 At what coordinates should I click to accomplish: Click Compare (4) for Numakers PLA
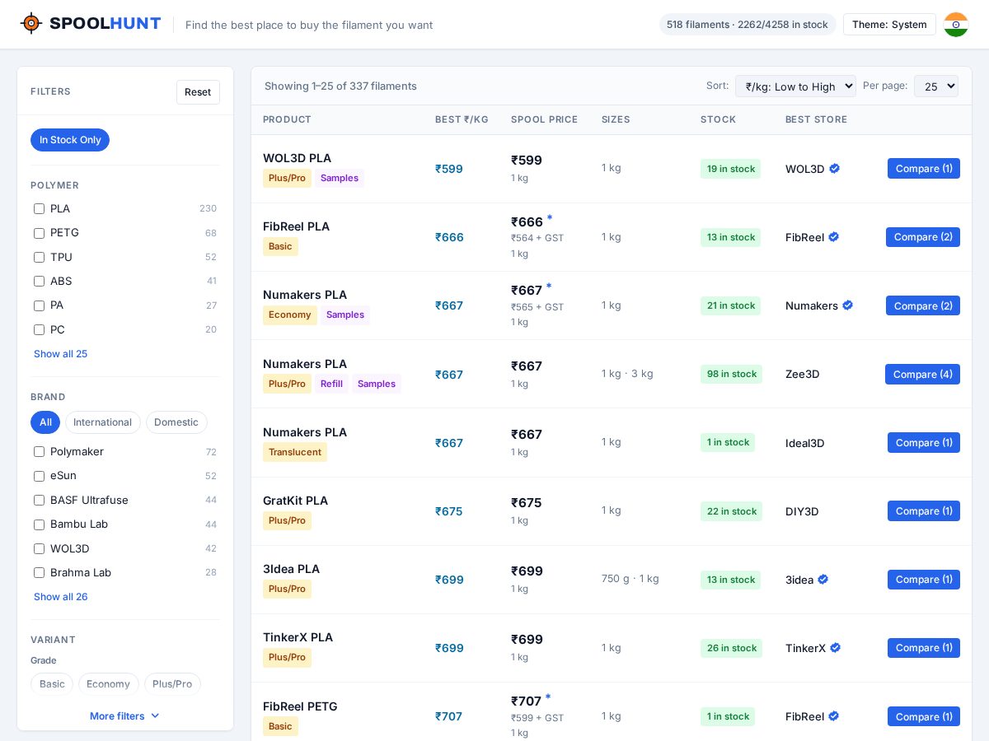click(x=922, y=374)
